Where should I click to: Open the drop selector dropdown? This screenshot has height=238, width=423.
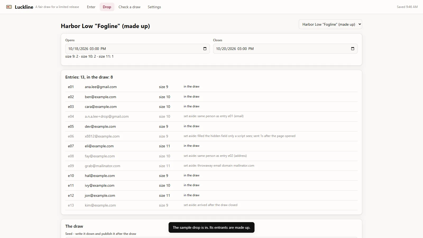330,24
